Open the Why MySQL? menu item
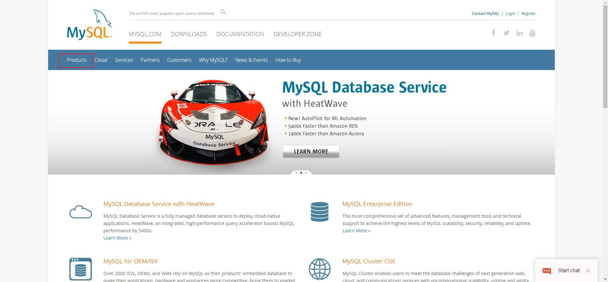The height and width of the screenshot is (282, 608). (213, 60)
